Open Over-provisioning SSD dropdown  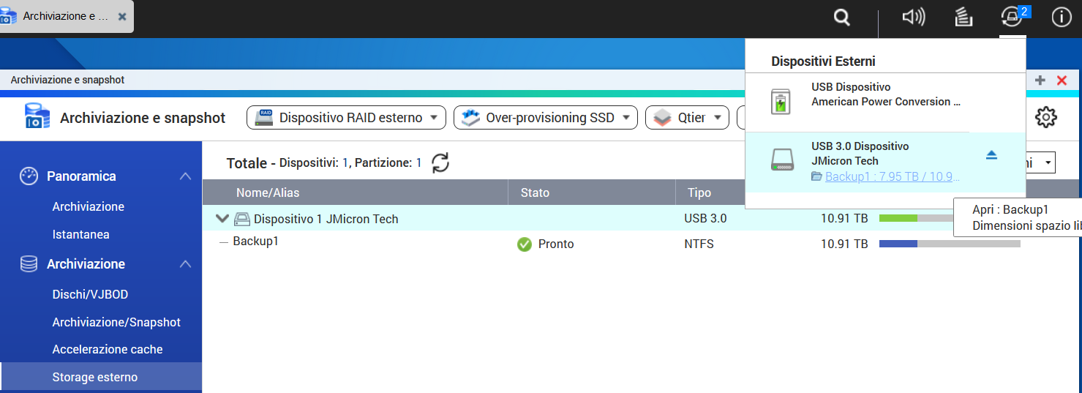pos(545,117)
